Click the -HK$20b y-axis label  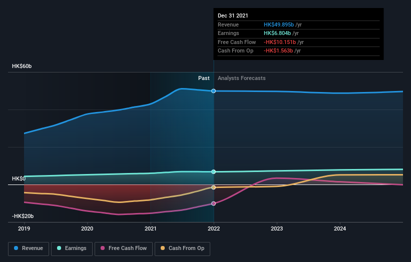pyautogui.click(x=23, y=216)
